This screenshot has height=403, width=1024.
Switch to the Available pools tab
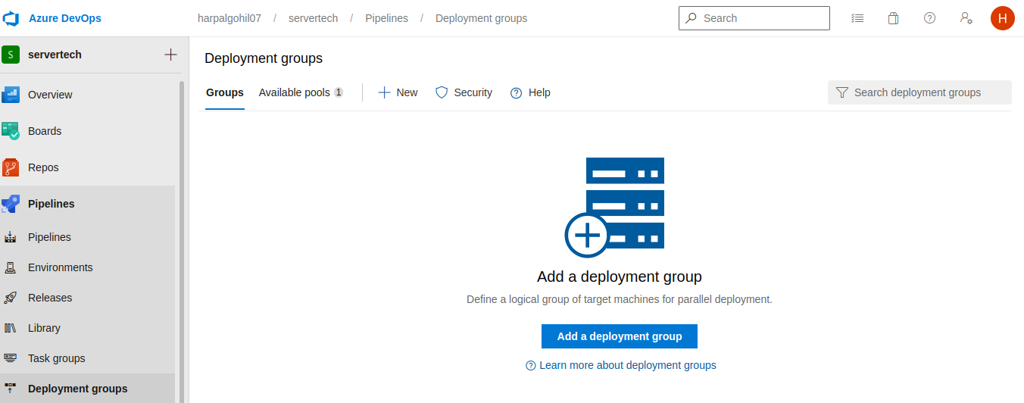[x=301, y=92]
